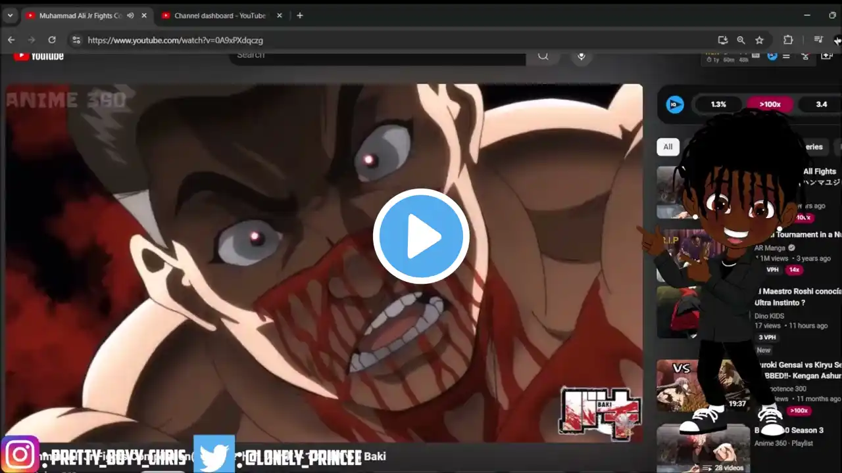Click the vidIQ blue logo in header bar

point(772,56)
